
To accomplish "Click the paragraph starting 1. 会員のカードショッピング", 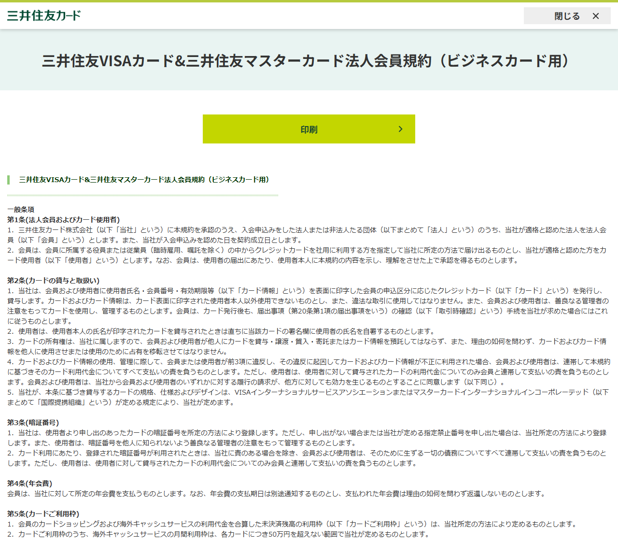I will tap(293, 524).
